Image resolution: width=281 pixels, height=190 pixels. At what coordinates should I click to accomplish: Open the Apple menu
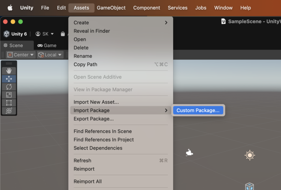click(x=10, y=8)
